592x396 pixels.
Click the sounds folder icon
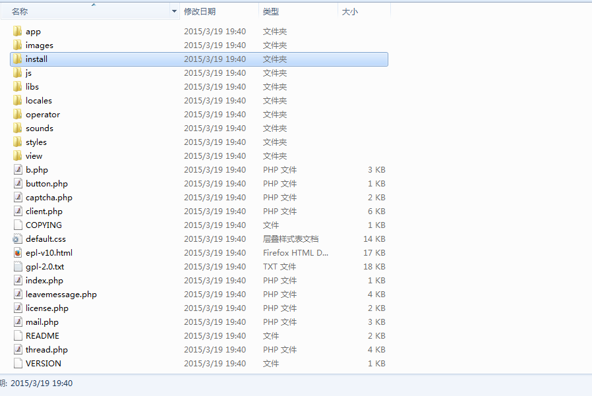point(17,128)
